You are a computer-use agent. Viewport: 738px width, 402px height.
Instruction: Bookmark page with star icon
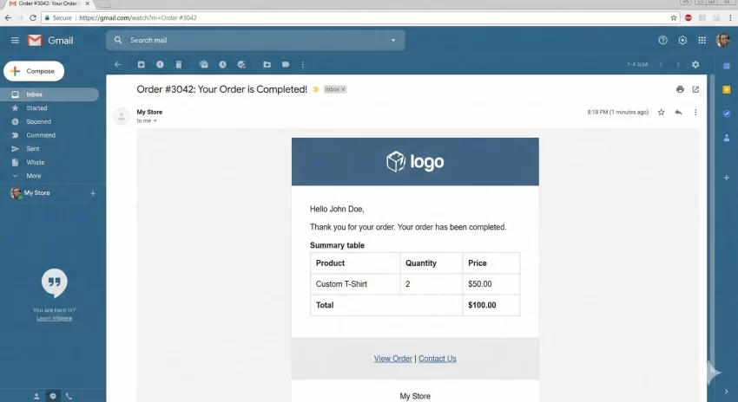click(x=674, y=18)
